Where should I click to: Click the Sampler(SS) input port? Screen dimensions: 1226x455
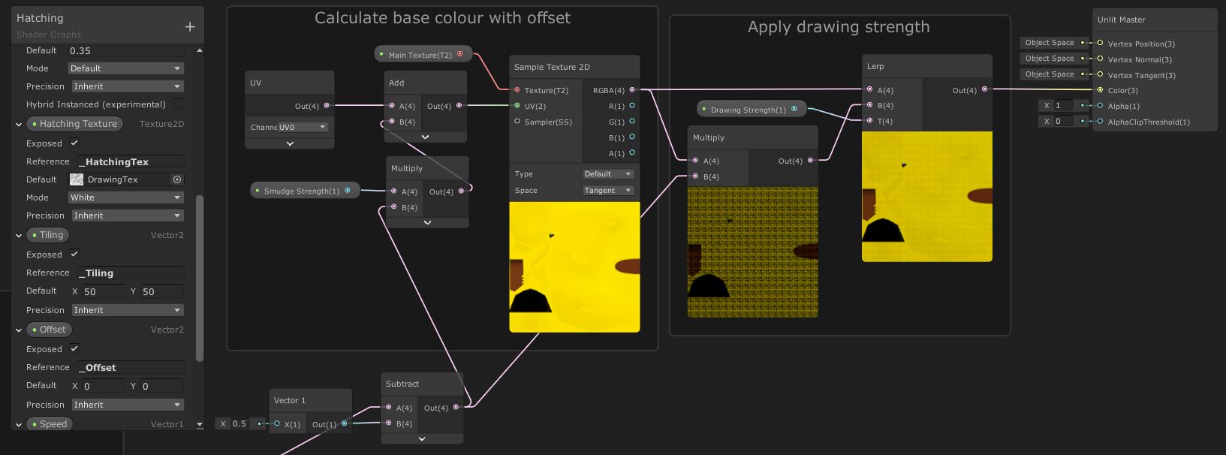pos(517,122)
